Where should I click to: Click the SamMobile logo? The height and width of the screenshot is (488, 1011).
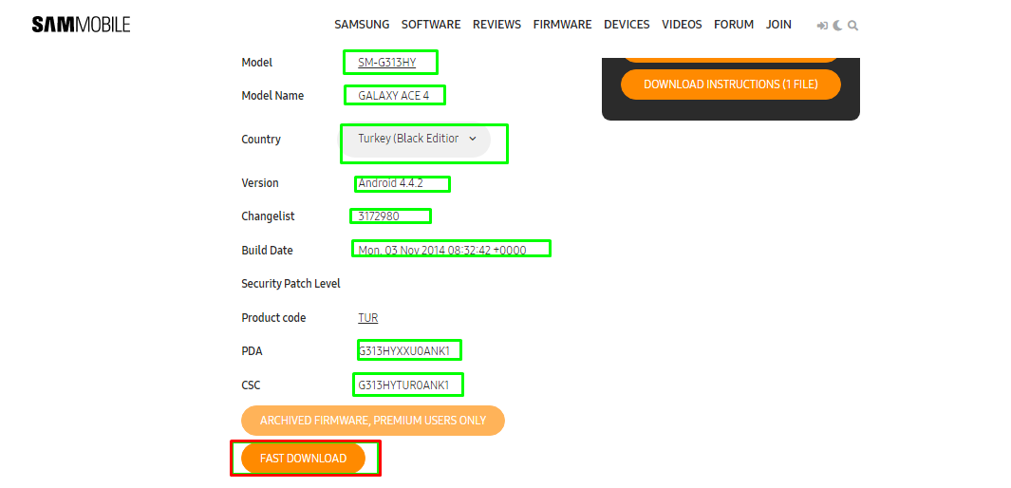coord(81,25)
